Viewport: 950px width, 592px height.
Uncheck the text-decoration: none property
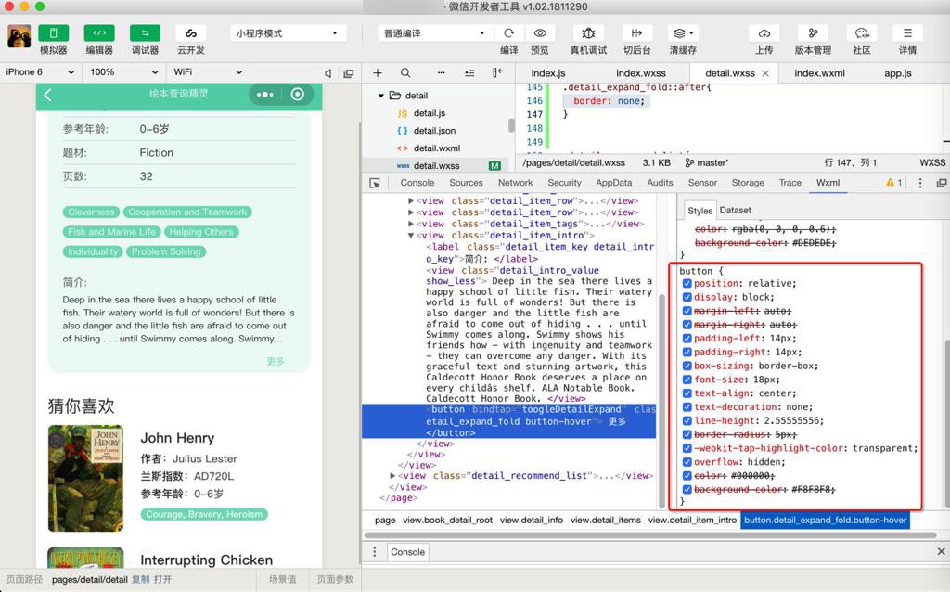pos(687,407)
